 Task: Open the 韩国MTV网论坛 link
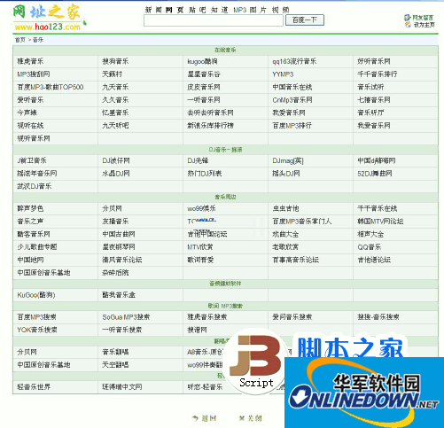[380, 222]
